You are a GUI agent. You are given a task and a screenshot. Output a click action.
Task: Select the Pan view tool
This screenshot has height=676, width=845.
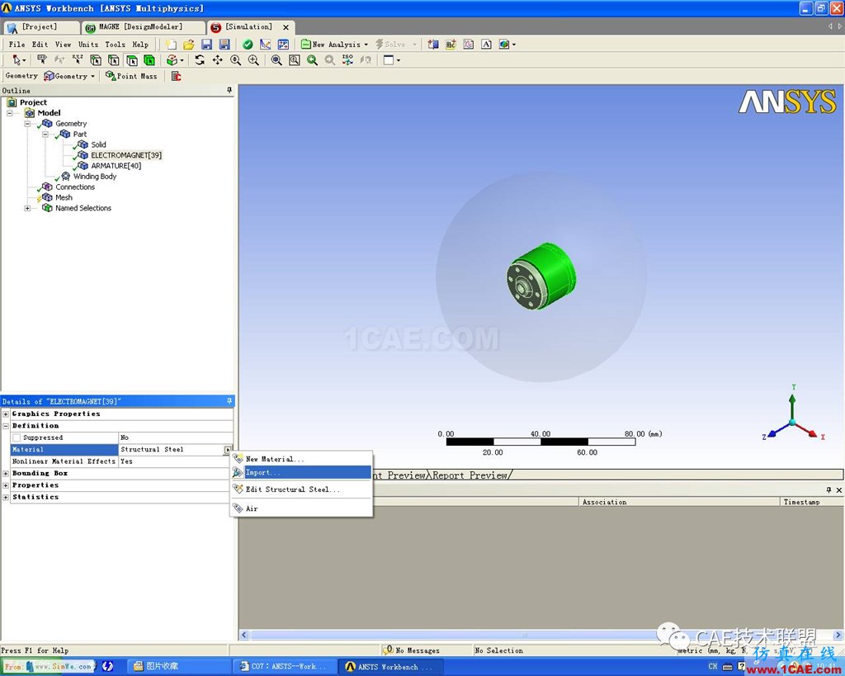[217, 59]
